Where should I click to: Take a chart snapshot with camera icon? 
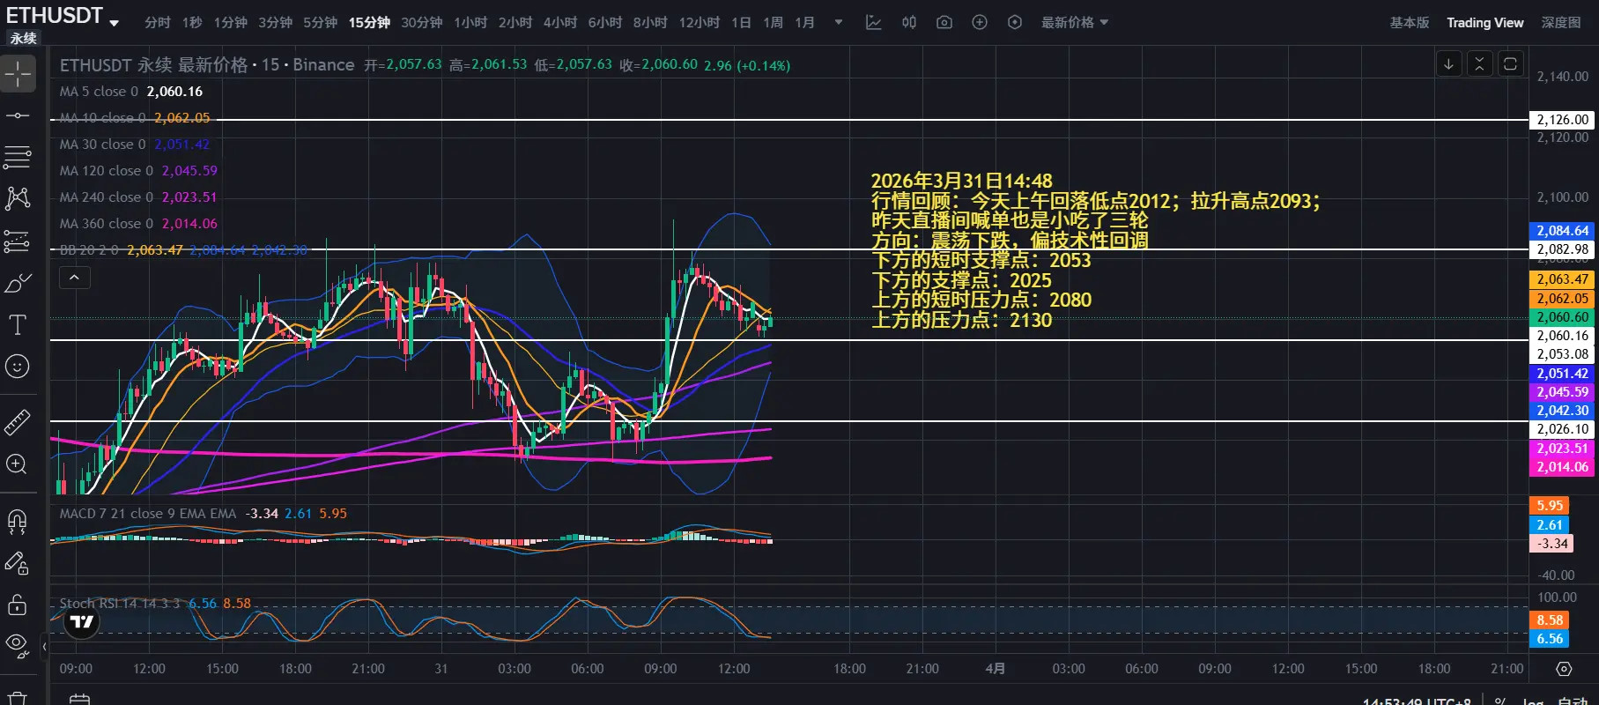coord(944,22)
